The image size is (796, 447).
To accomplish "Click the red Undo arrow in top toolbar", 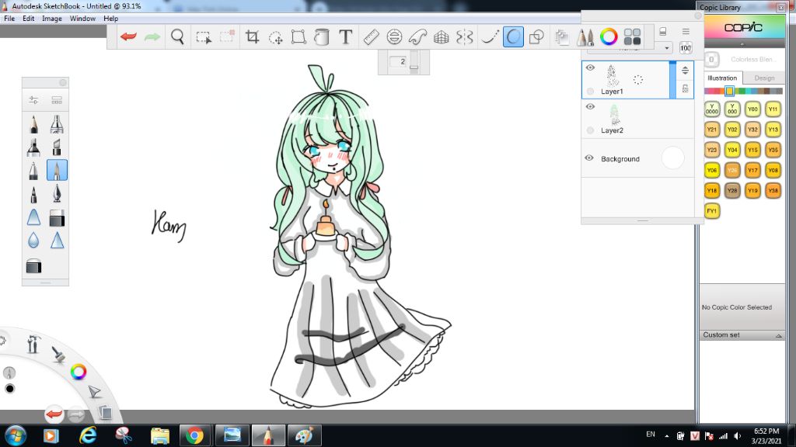I will click(x=128, y=36).
